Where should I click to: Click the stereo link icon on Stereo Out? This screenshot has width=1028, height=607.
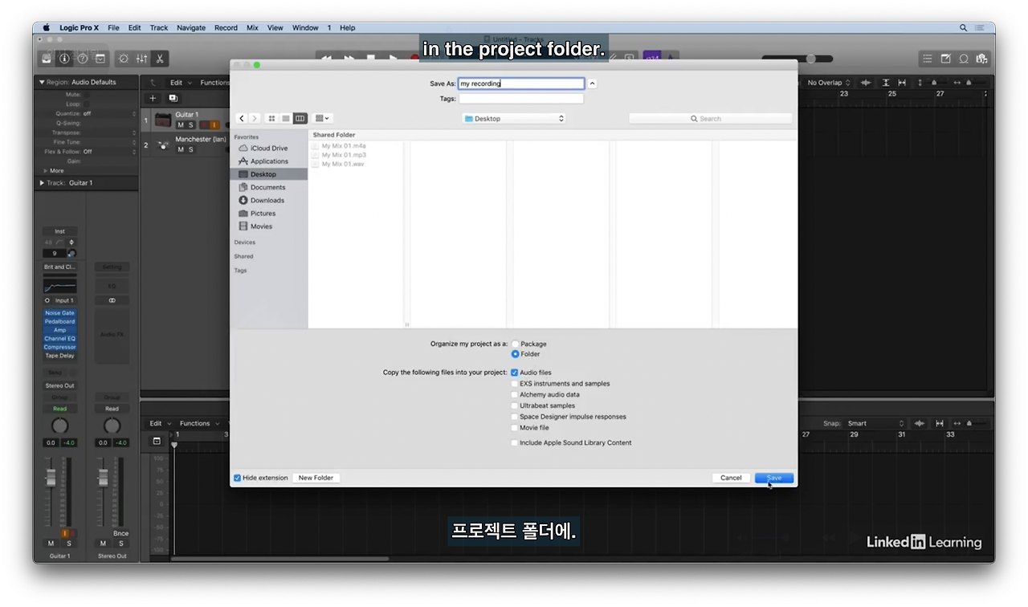[112, 300]
